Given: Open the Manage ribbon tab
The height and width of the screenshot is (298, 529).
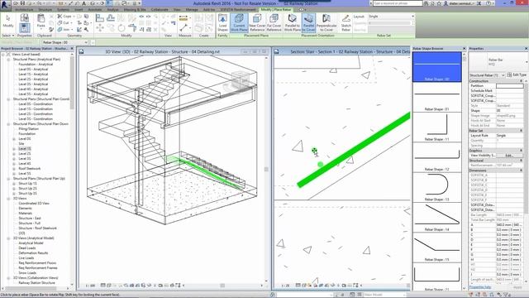Looking at the screenshot, I should tap(192, 9).
